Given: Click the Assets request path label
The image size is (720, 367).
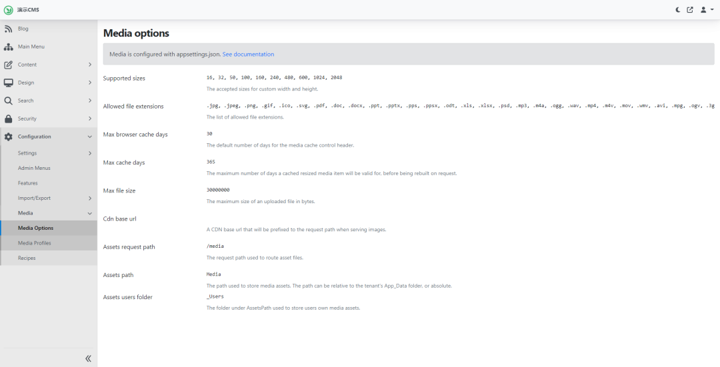Looking at the screenshot, I should coord(129,247).
